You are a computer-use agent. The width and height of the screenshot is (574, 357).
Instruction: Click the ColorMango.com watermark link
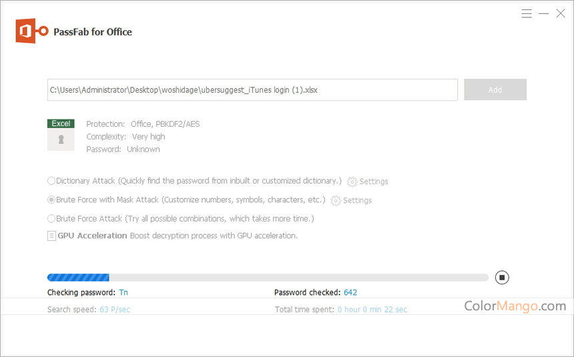pos(515,306)
